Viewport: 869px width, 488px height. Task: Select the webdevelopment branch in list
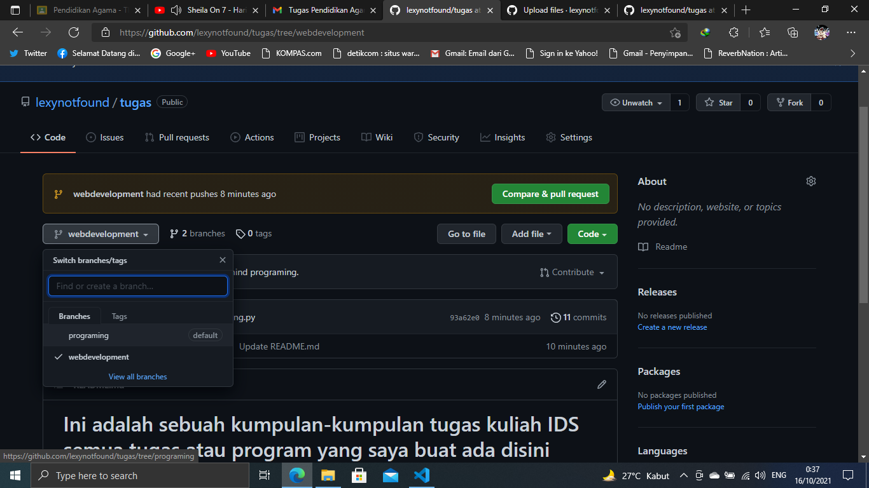[138, 357]
